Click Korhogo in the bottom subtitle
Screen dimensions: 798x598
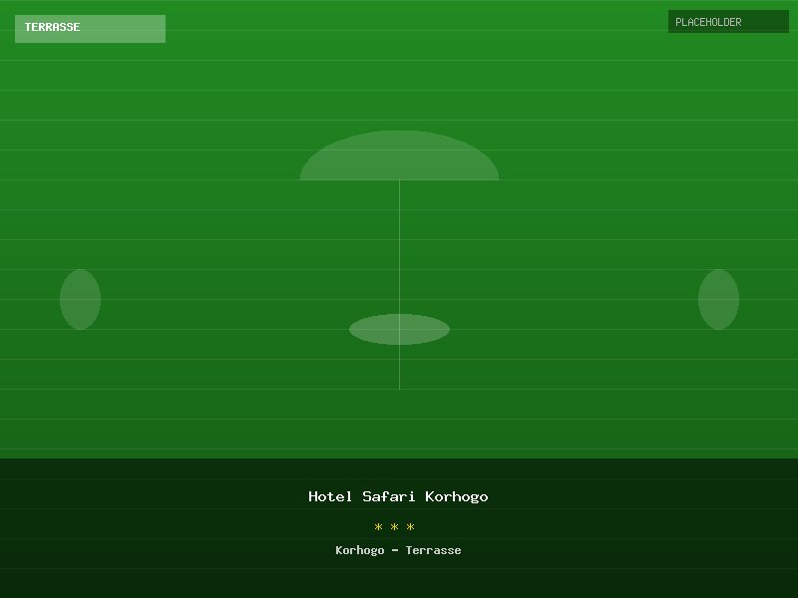pos(359,550)
